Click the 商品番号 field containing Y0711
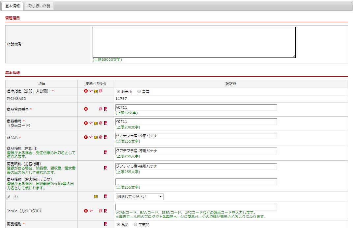354x228 pixels. point(196,122)
